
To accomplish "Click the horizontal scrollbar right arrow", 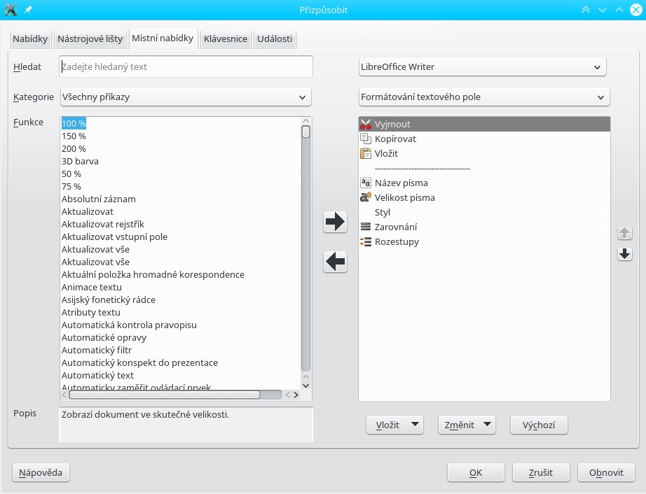I will click(296, 395).
